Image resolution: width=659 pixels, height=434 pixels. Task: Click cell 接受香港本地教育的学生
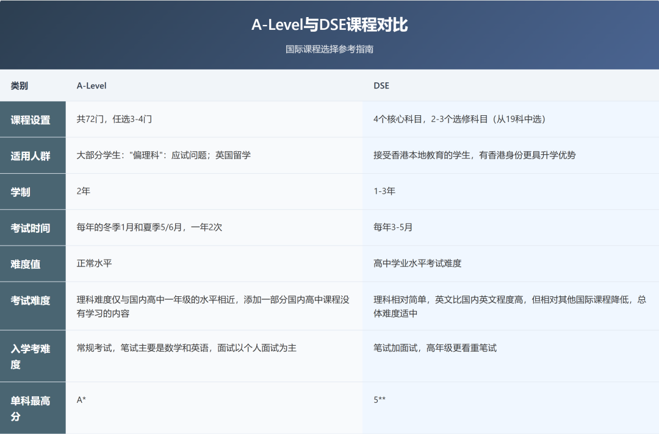point(511,155)
